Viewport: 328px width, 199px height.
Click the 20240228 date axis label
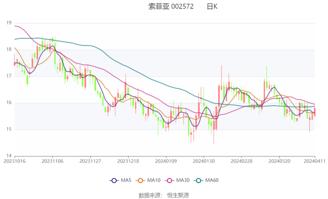point(242,161)
